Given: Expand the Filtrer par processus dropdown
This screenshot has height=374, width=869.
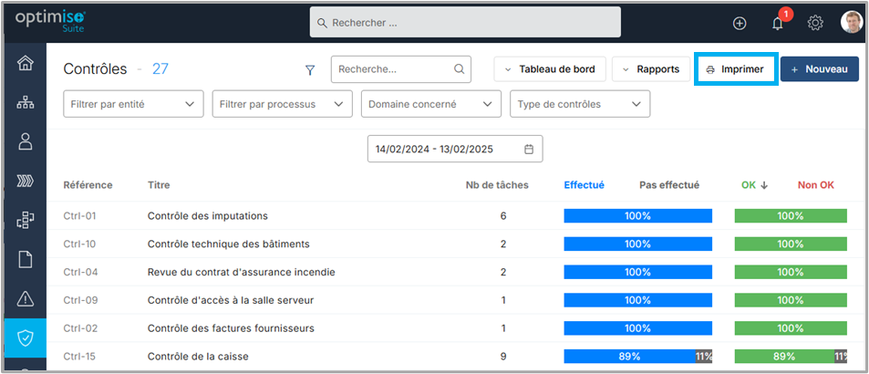Looking at the screenshot, I should (x=282, y=104).
